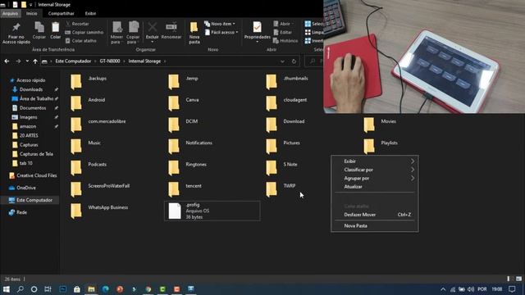Image resolution: width=525 pixels, height=295 pixels.
Task: Click the Excluir X icon
Action: coord(153,27)
